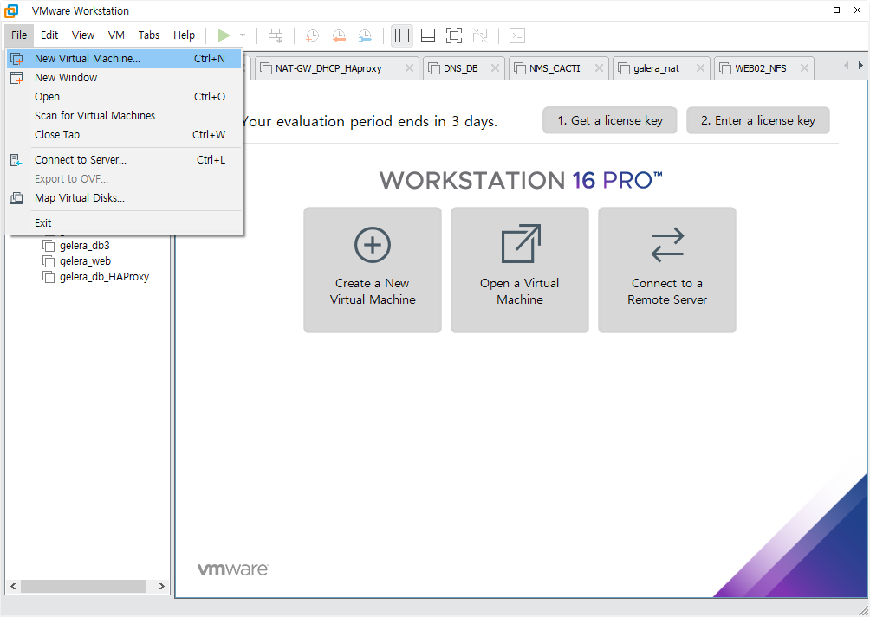This screenshot has height=617, width=870.
Task: Click the gelera_db3 VM icon
Action: pyautogui.click(x=49, y=246)
